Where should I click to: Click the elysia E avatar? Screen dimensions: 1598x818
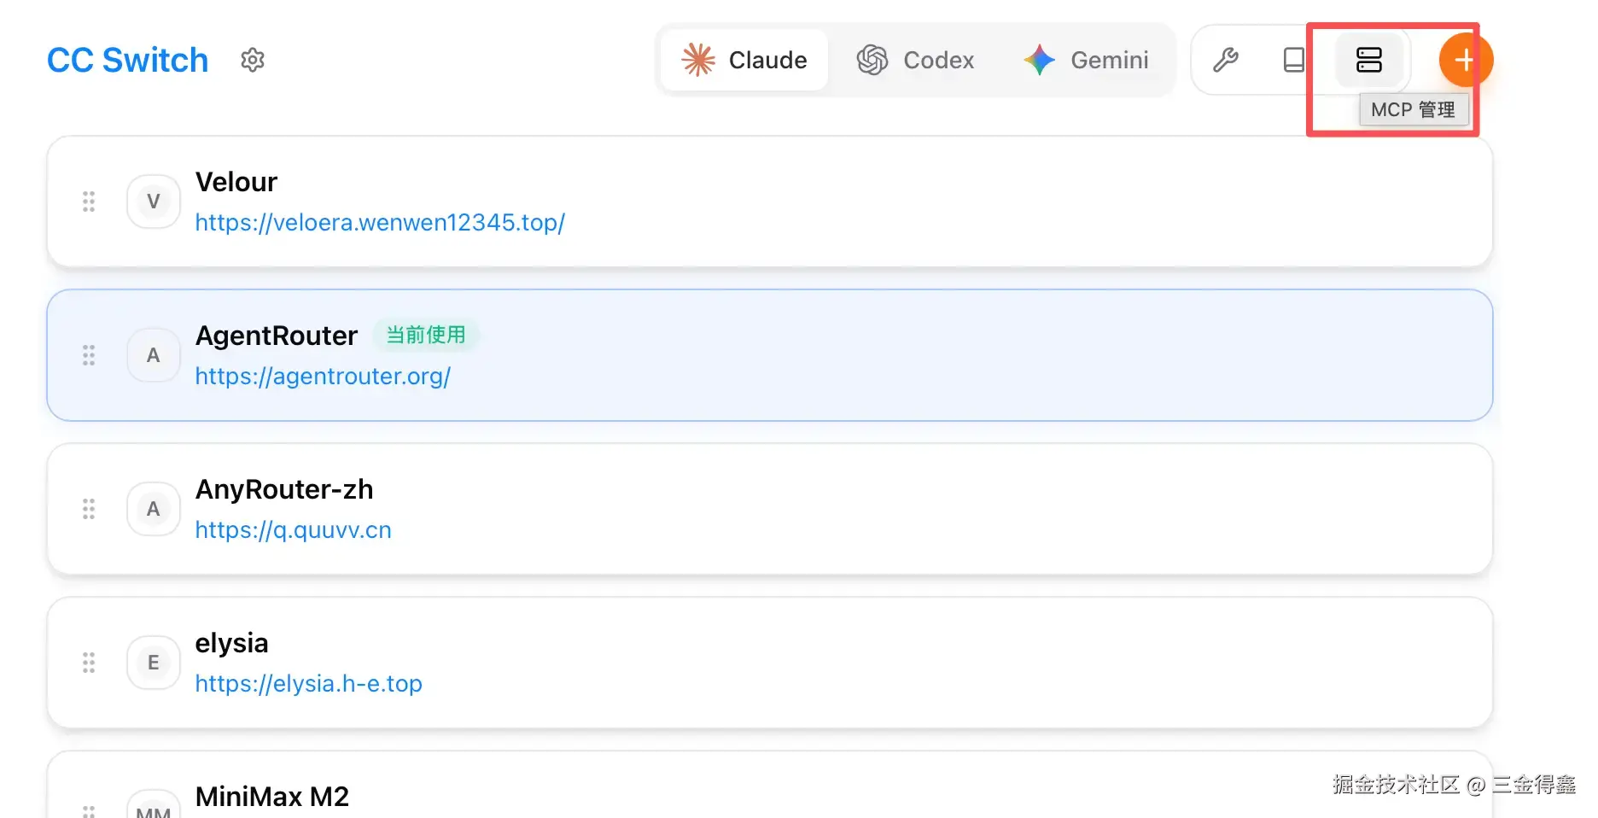154,663
